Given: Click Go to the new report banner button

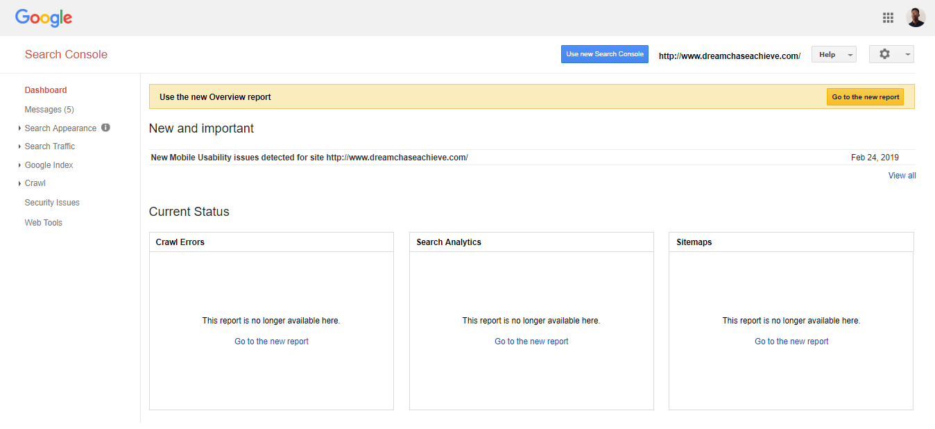Looking at the screenshot, I should [x=865, y=96].
